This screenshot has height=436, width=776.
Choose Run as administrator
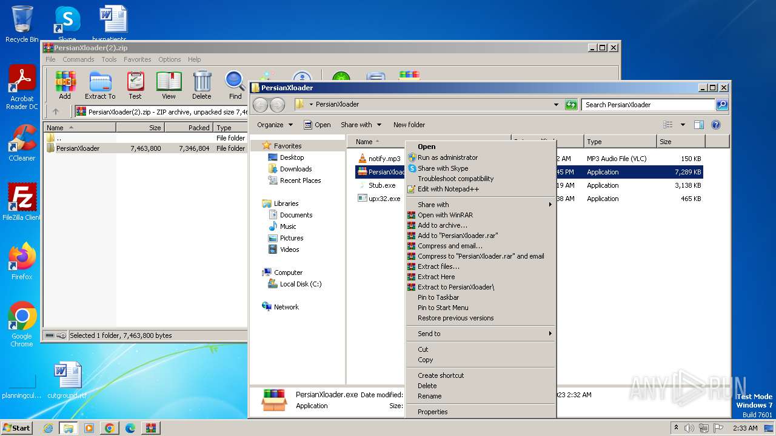481,157
